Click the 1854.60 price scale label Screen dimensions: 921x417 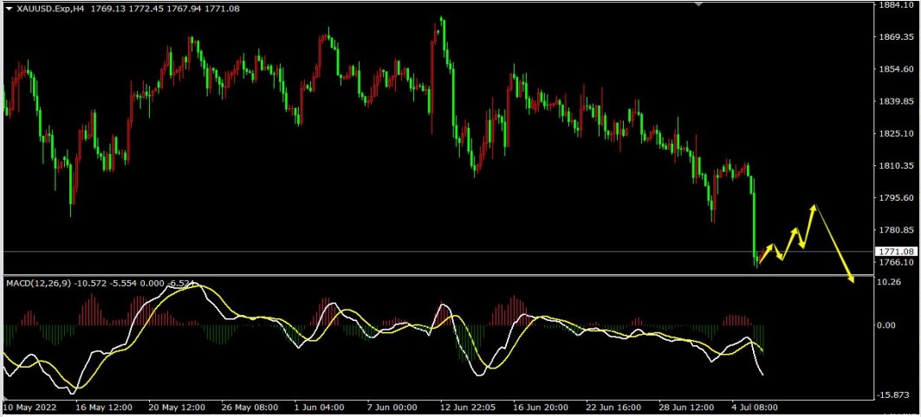point(898,69)
